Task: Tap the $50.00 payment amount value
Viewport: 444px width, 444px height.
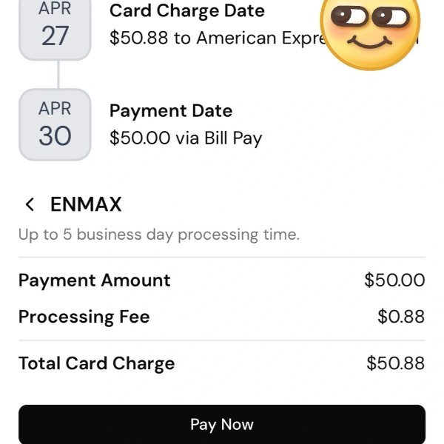Action: point(394,280)
